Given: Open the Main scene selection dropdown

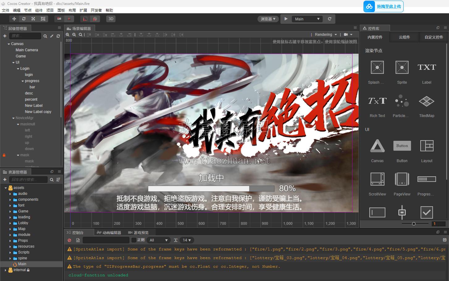Looking at the screenshot, I should coord(307,19).
